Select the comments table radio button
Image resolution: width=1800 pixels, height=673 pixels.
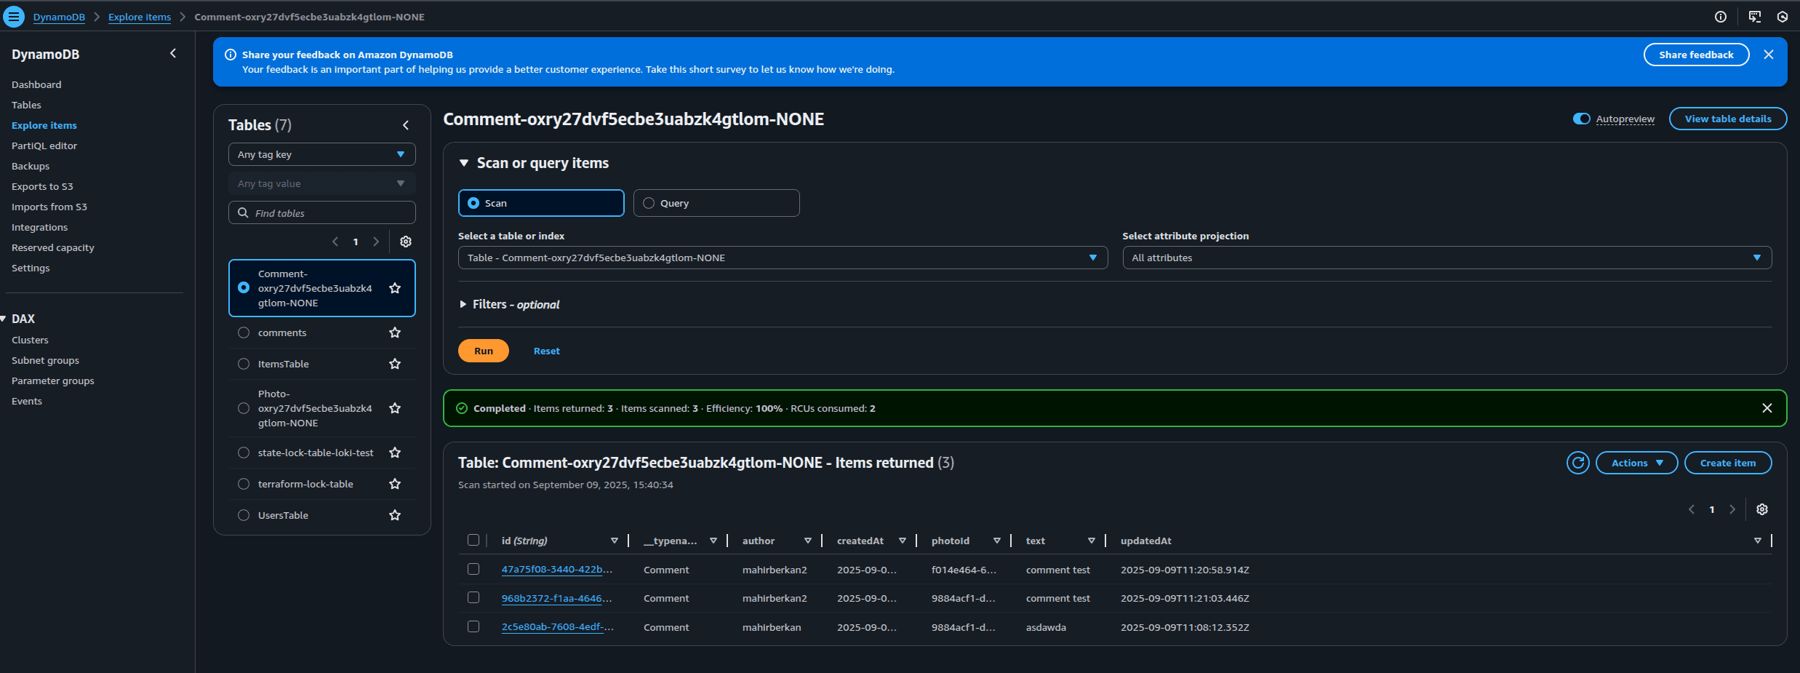tap(244, 332)
